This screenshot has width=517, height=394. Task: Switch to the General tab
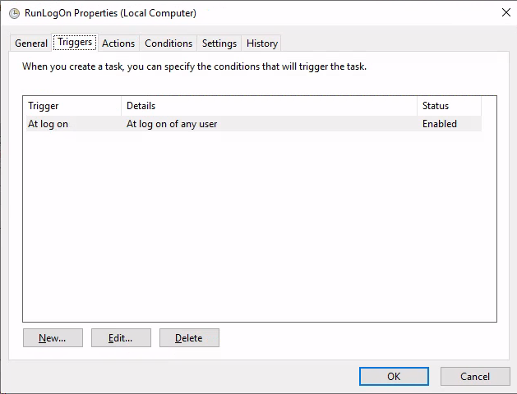click(31, 44)
